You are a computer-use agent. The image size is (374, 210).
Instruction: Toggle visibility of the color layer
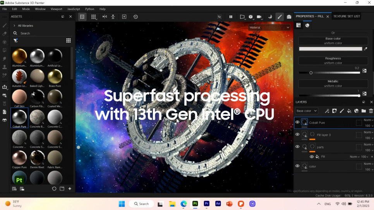pyautogui.click(x=297, y=166)
